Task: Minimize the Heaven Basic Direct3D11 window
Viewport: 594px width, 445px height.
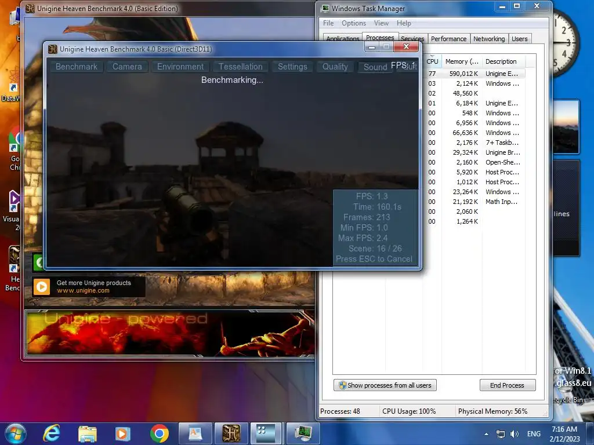Action: pos(372,47)
